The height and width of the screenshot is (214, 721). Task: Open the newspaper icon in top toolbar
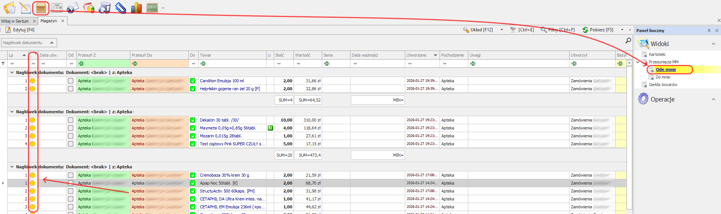(x=57, y=8)
